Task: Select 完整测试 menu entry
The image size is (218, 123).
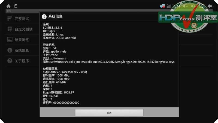Action: tap(23, 19)
